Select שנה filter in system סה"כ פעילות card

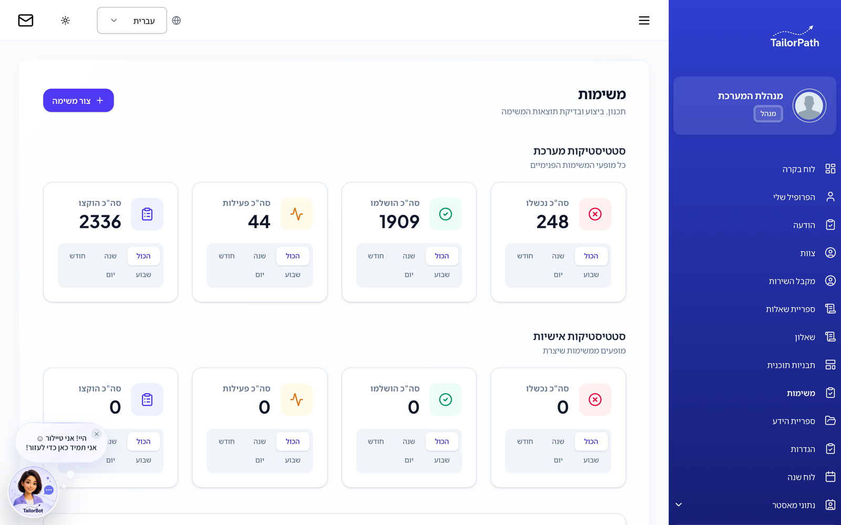point(260,256)
